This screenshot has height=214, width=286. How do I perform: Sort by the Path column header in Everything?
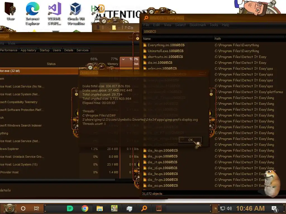249,39
